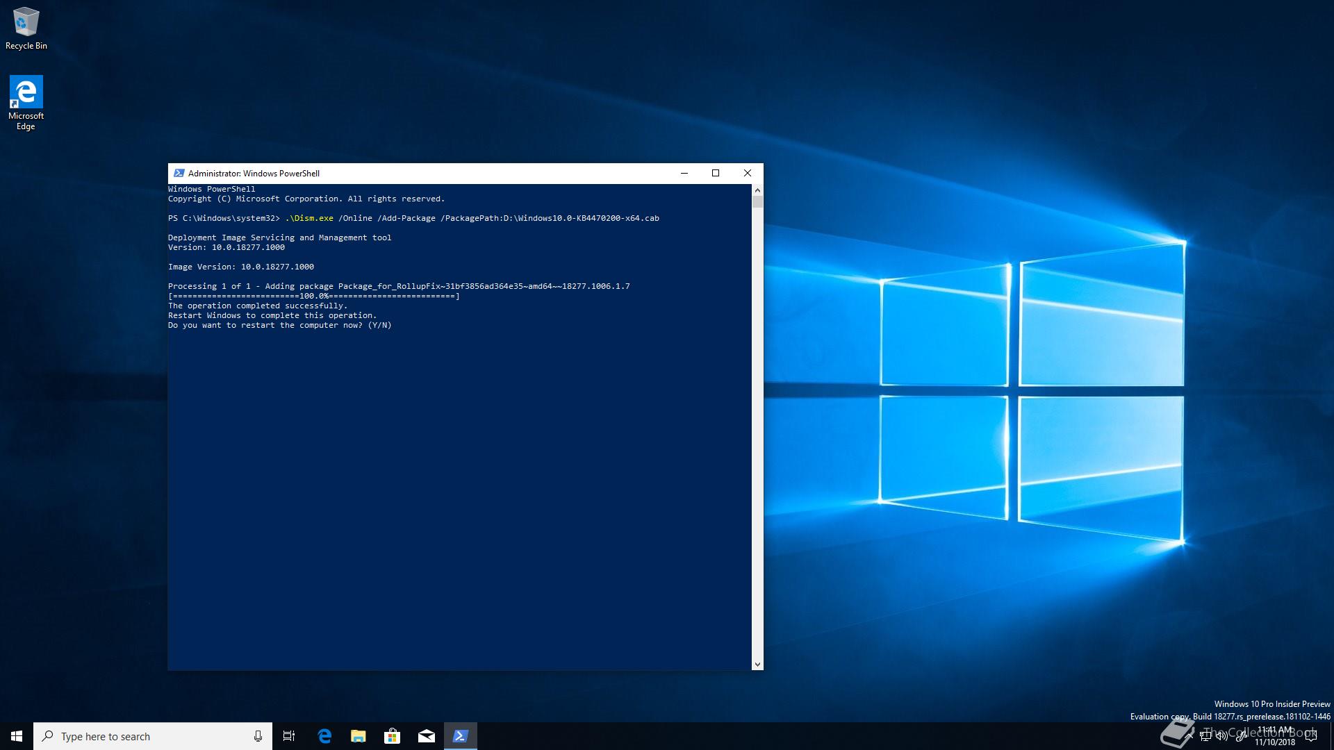1334x750 pixels.
Task: Open the Windows Ink Workspace tray icon
Action: [1240, 736]
